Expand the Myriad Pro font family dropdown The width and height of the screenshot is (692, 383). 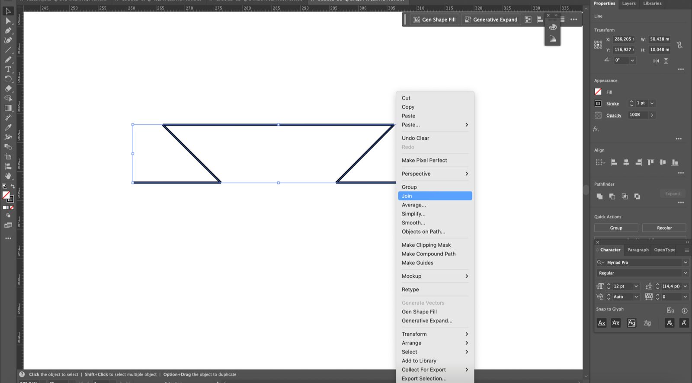[685, 262]
